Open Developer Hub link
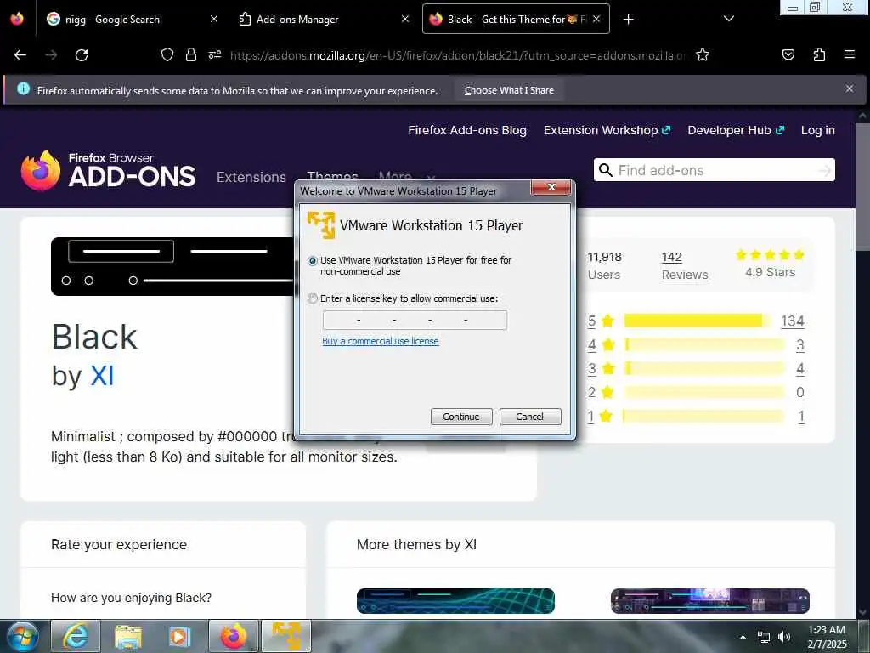This screenshot has width=870, height=653. (736, 130)
